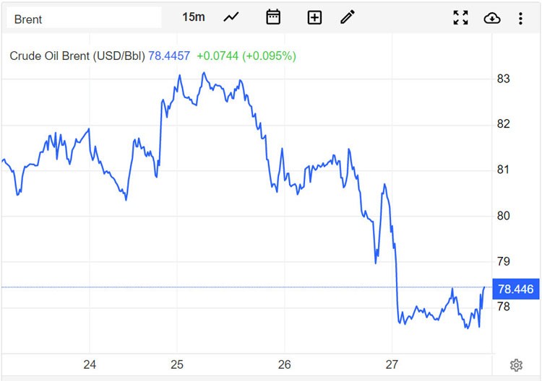The height and width of the screenshot is (381, 542).
Task: Select date label 27 on time axis
Action: coord(392,365)
